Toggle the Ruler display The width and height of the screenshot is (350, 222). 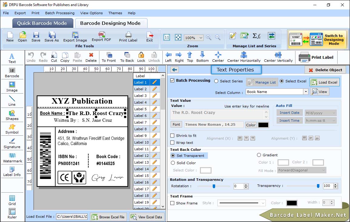pyautogui.click(x=12, y=214)
